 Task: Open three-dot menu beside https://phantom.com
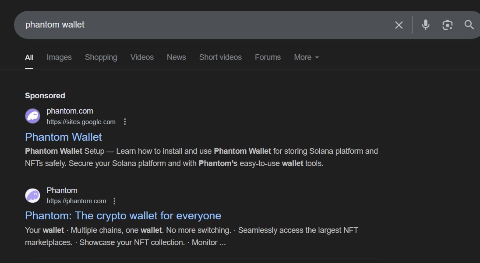click(114, 201)
